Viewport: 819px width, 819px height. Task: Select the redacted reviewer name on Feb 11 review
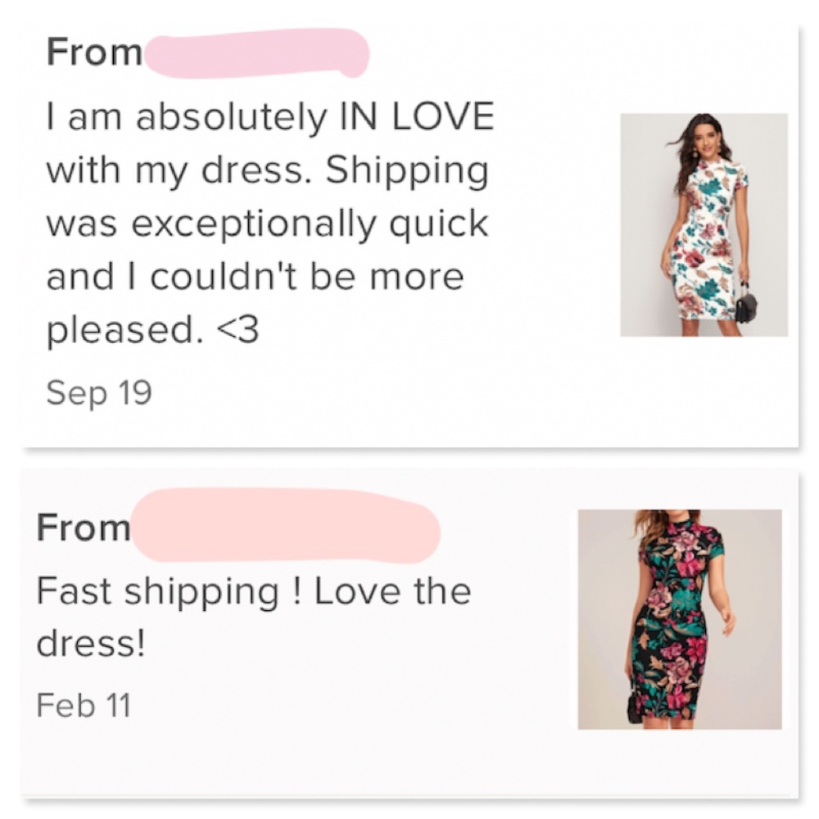(x=285, y=526)
